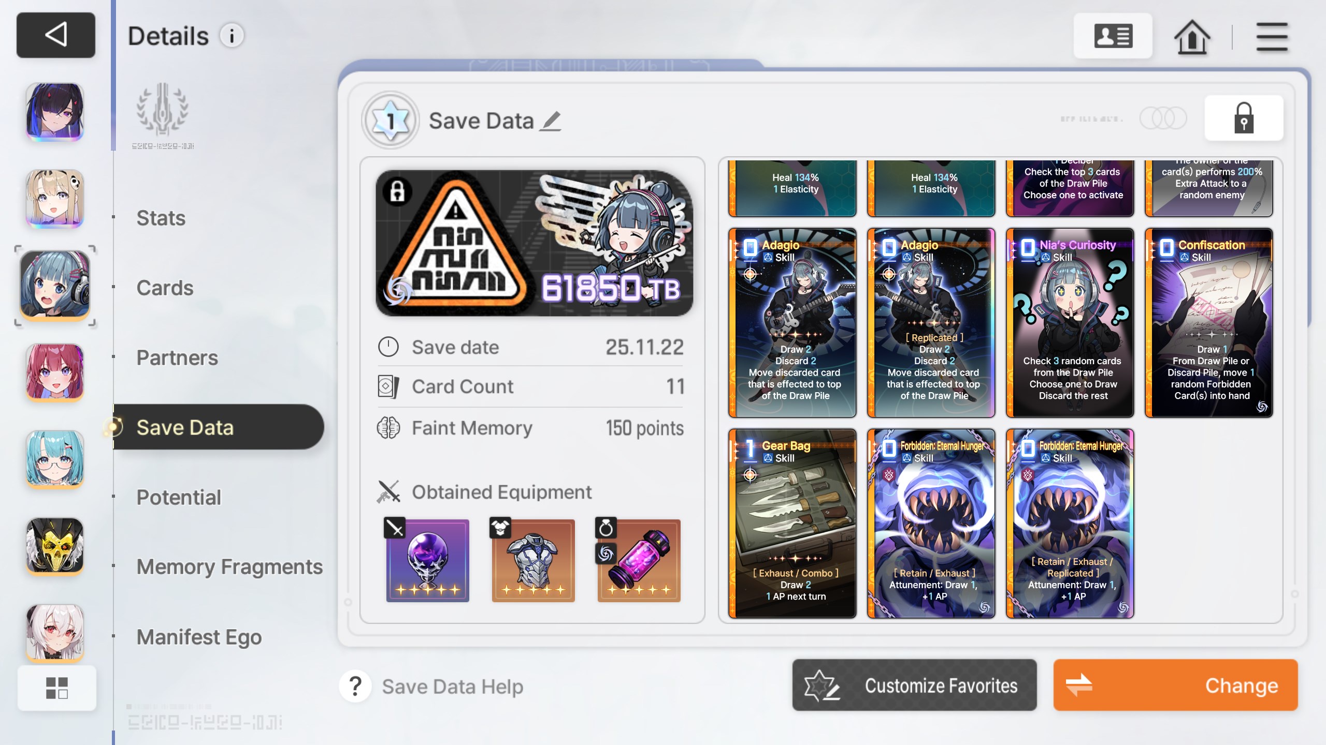Open the Memory Fragments section
1326x745 pixels.
click(x=229, y=567)
